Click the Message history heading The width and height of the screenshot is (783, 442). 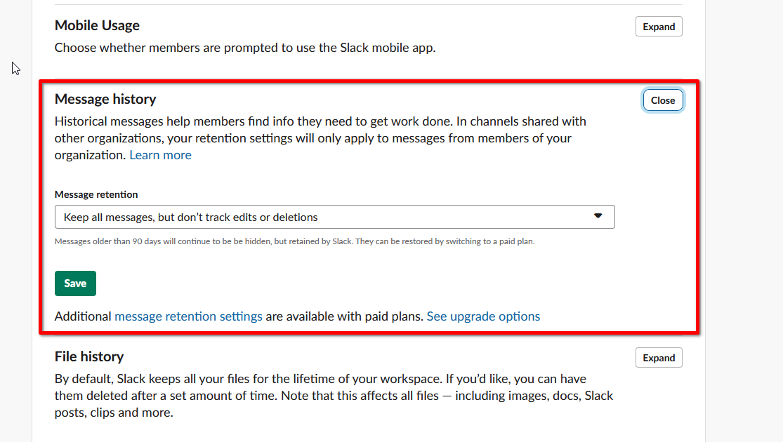coord(105,99)
